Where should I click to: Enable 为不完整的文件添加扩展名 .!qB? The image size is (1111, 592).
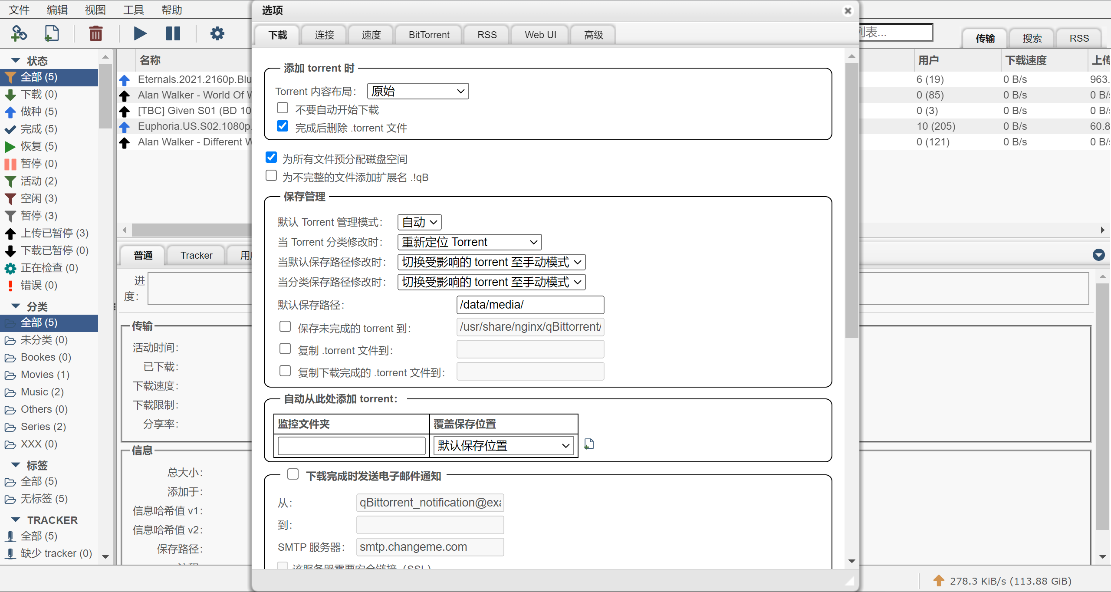pyautogui.click(x=271, y=175)
